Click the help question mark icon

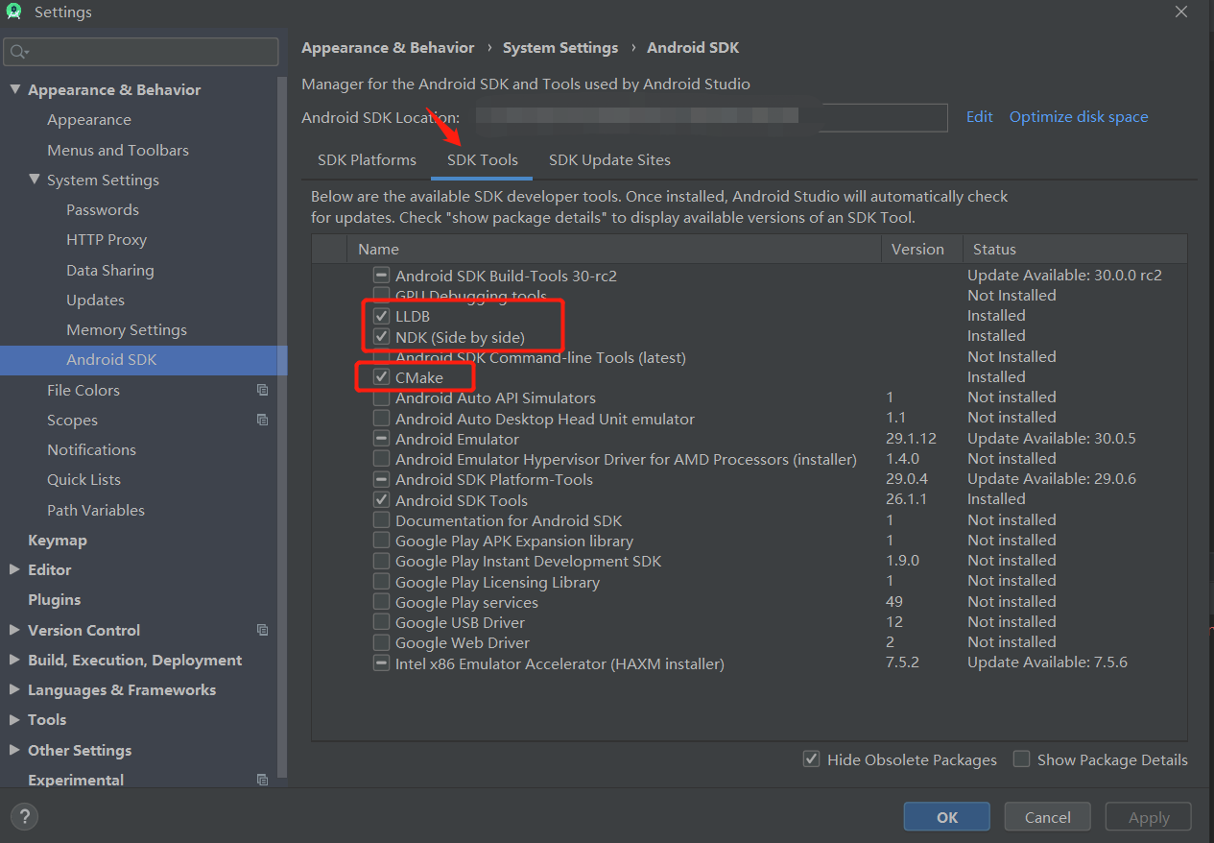pos(24,817)
